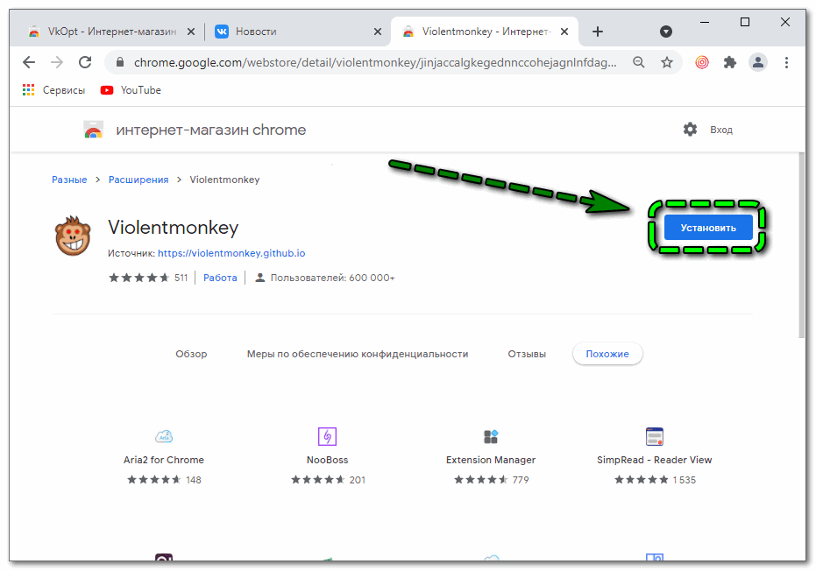Click the page vertical scrollbar
816x571 pixels.
(x=801, y=245)
